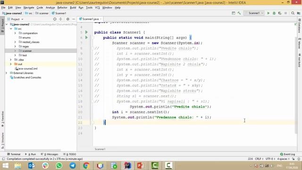The width and height of the screenshot is (302, 170).
Task: Expand the scanner package
Action: [15, 51]
